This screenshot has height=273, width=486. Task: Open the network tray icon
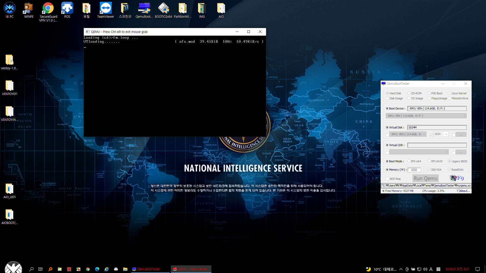click(419, 269)
